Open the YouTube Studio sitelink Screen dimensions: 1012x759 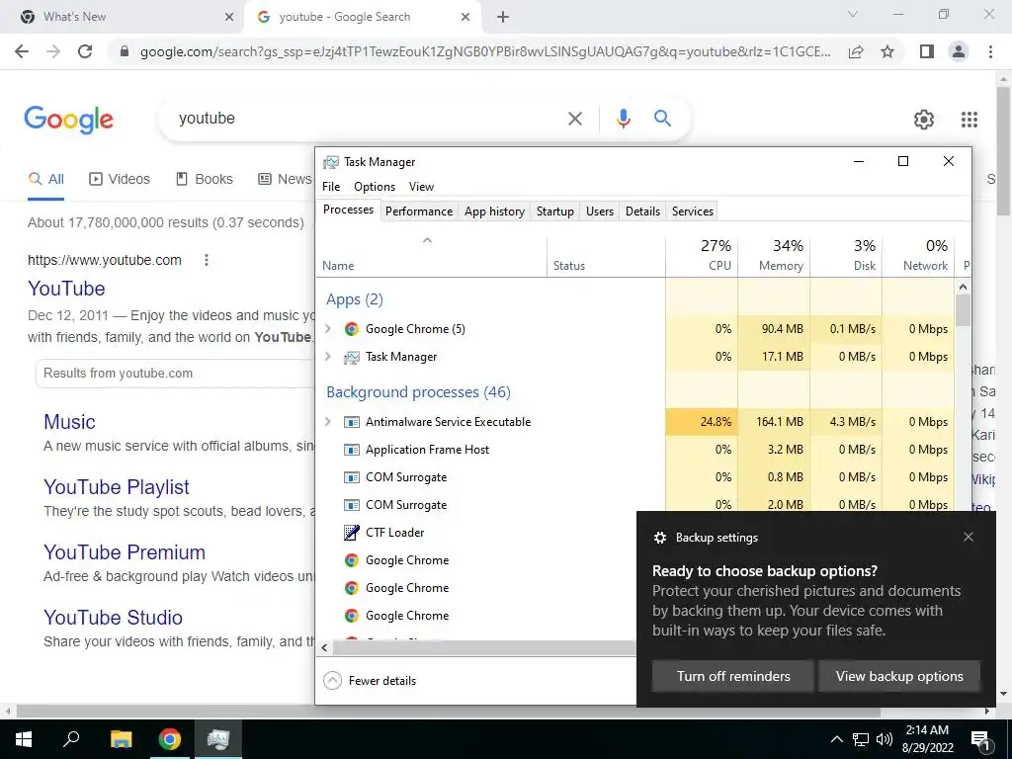[x=113, y=618]
